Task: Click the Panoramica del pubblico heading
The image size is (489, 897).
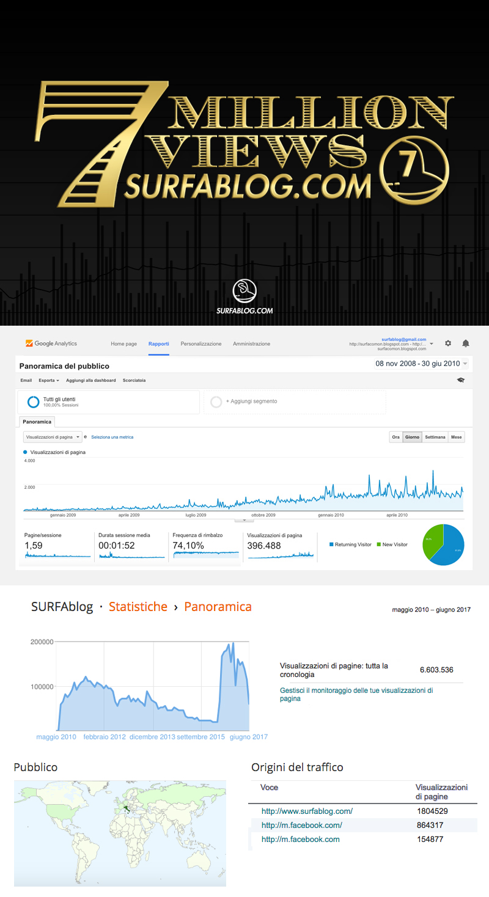Action: click(x=64, y=366)
